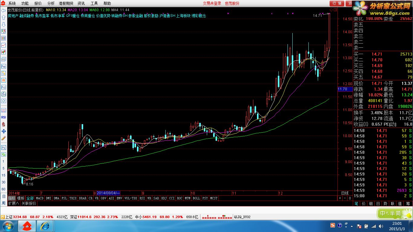The height and width of the screenshot is (232, 413).
Task: Open the 港股期货 menu
Action: [66, 3]
